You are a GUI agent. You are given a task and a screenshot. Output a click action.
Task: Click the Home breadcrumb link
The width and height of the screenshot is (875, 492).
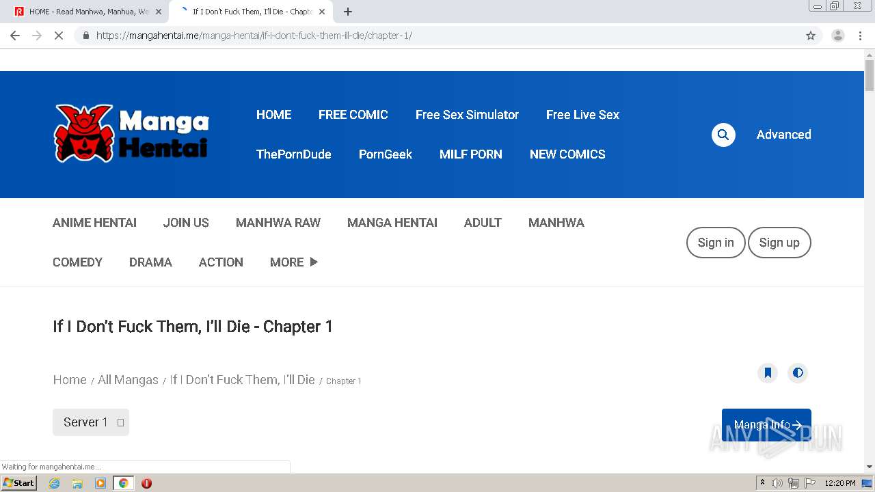[x=70, y=380]
